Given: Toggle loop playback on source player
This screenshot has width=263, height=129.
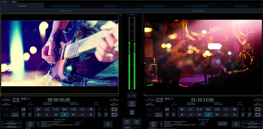Looking at the screenshot, I should [114, 115].
